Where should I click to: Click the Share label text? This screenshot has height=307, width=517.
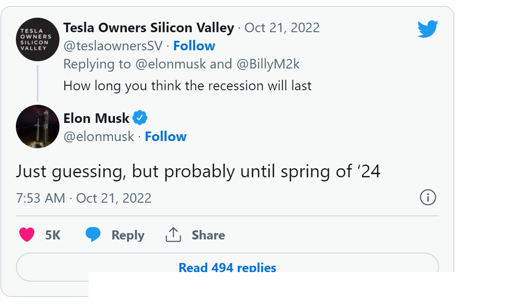[x=208, y=235]
